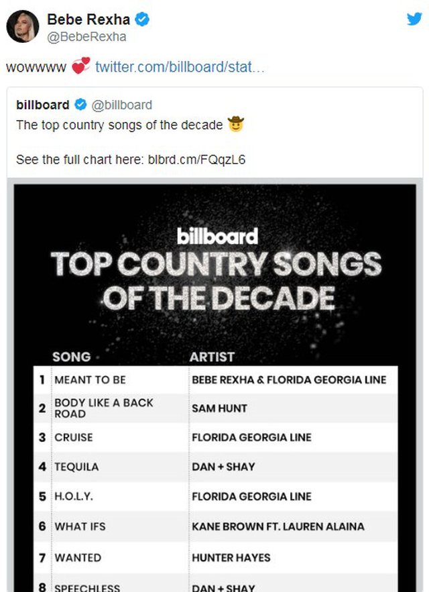Click the Twitter bird logo icon

[x=414, y=19]
